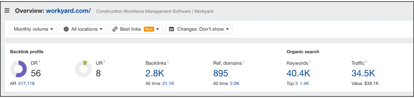Image resolution: width=414 pixels, height=98 pixels.
Task: Open the Ref. domains count 895
Action: [220, 73]
